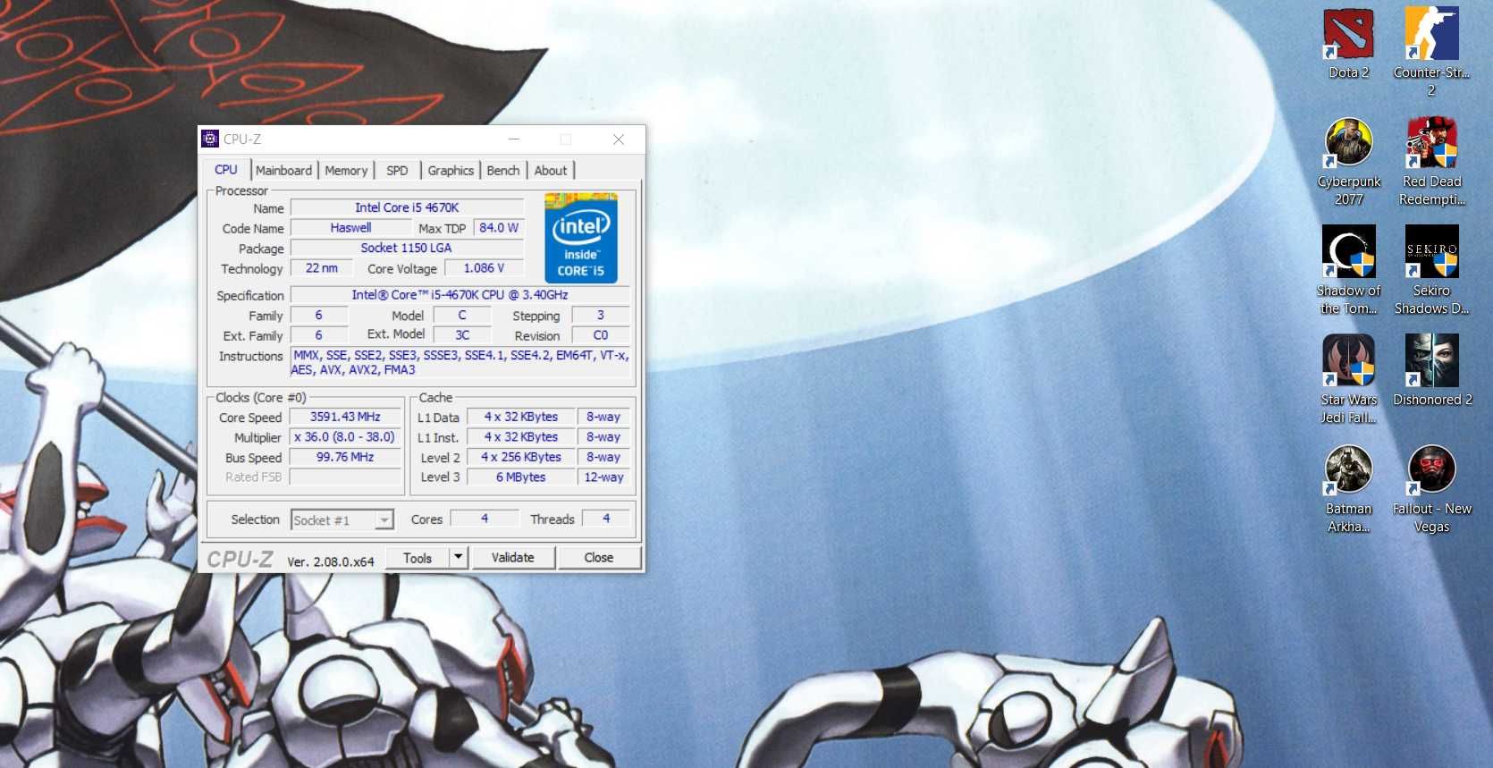The image size is (1493, 768).
Task: Select the Cyberpunk 2077 desktop icon
Action: pos(1348,162)
